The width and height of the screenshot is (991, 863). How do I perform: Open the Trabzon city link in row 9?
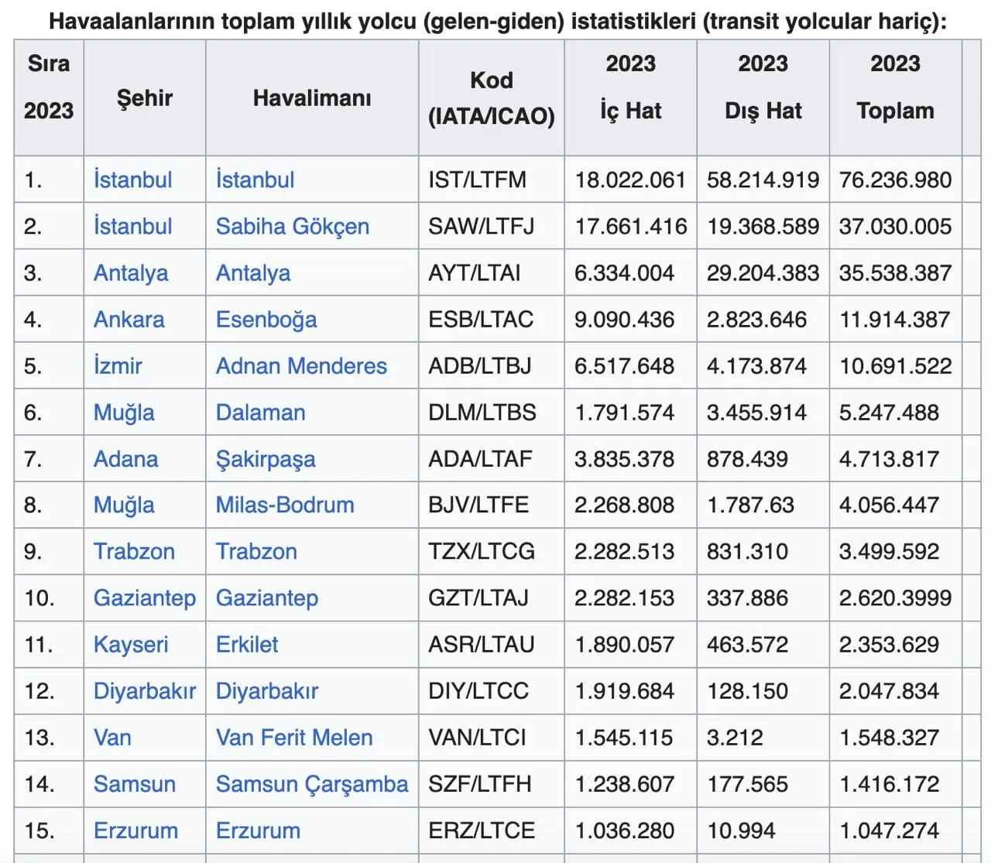point(134,551)
